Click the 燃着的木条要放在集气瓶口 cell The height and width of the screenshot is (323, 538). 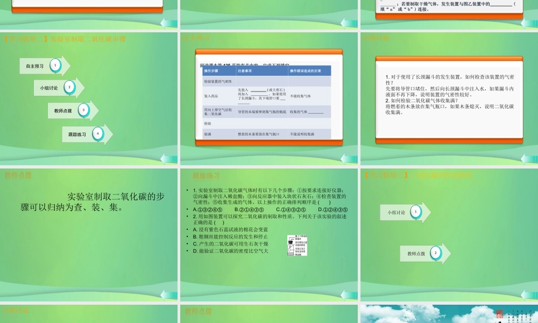[x=262, y=134]
